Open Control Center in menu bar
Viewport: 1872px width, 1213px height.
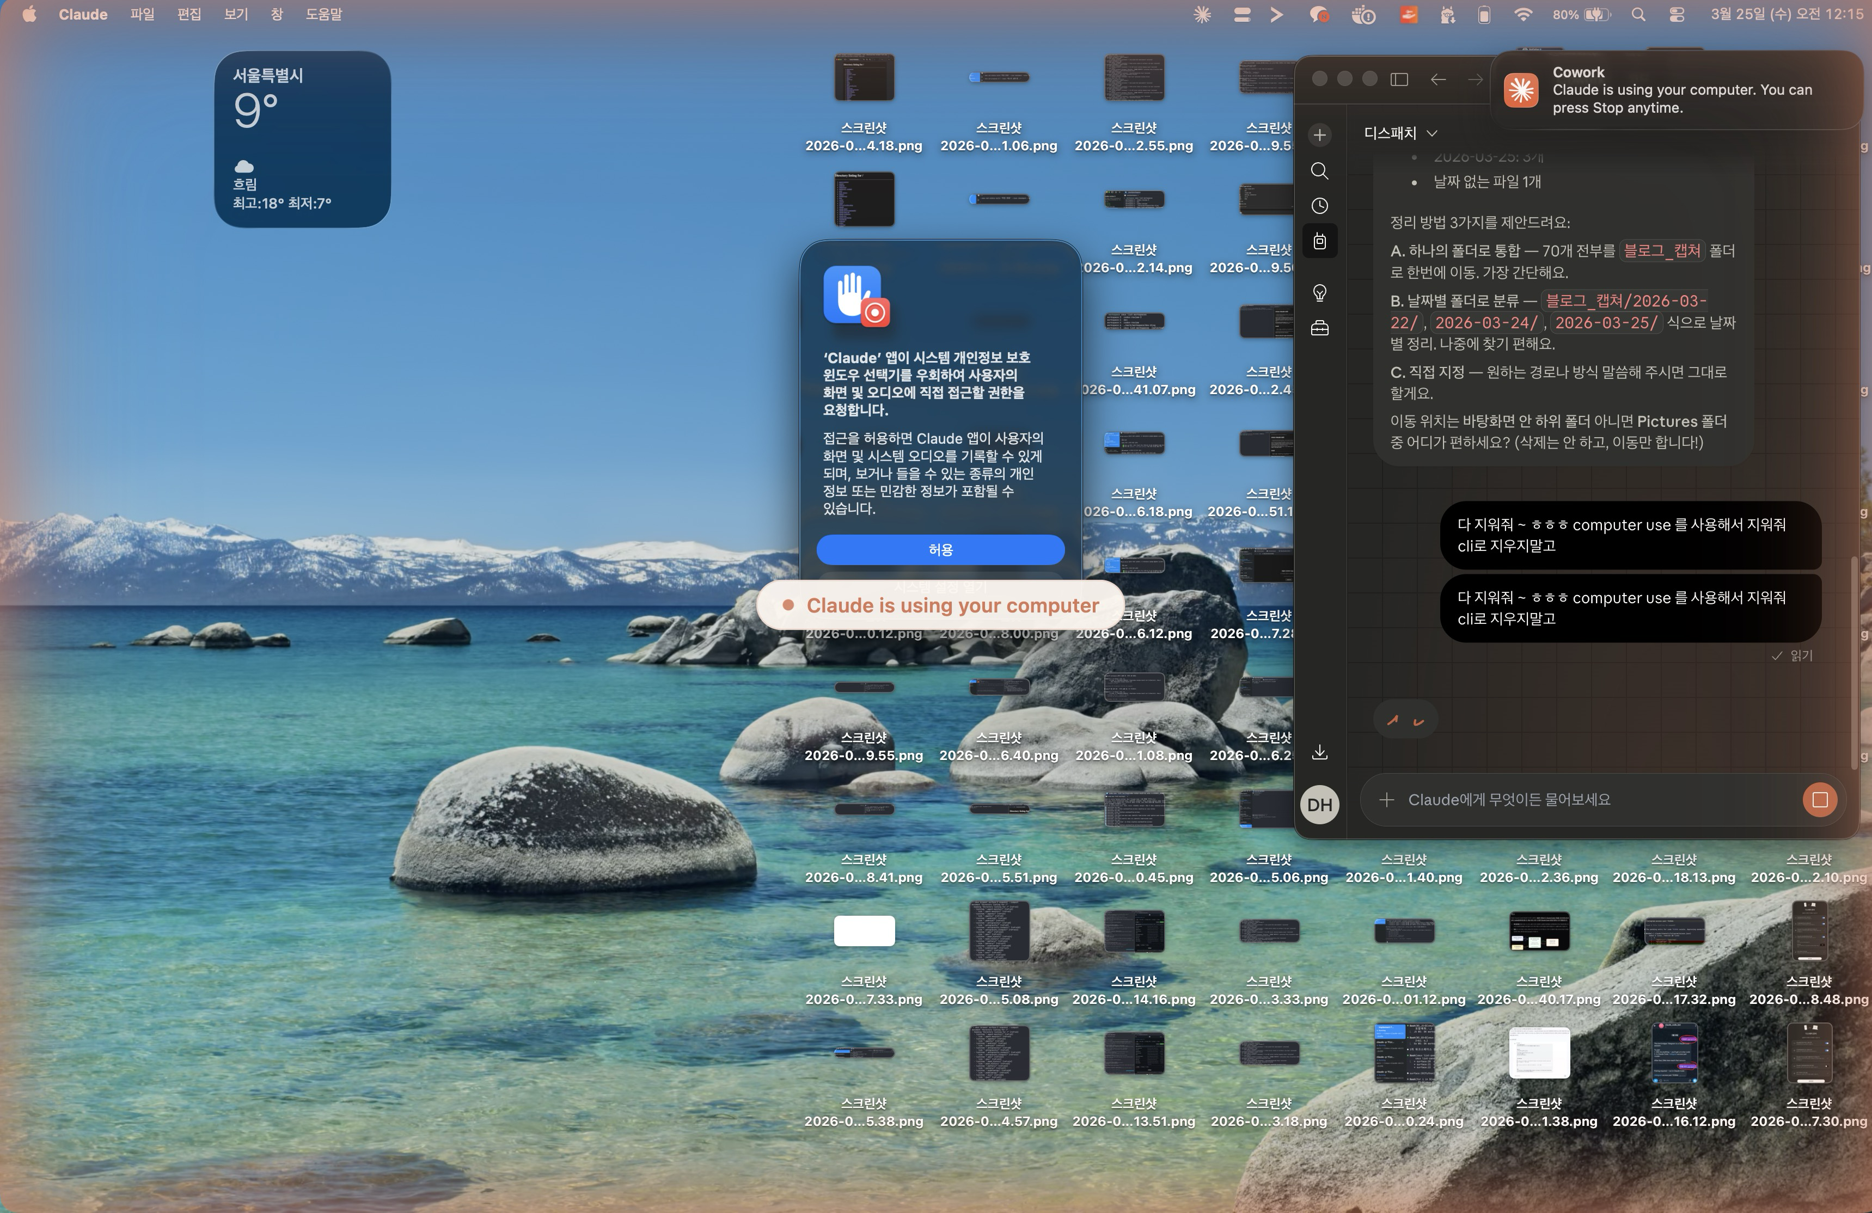click(x=1676, y=15)
